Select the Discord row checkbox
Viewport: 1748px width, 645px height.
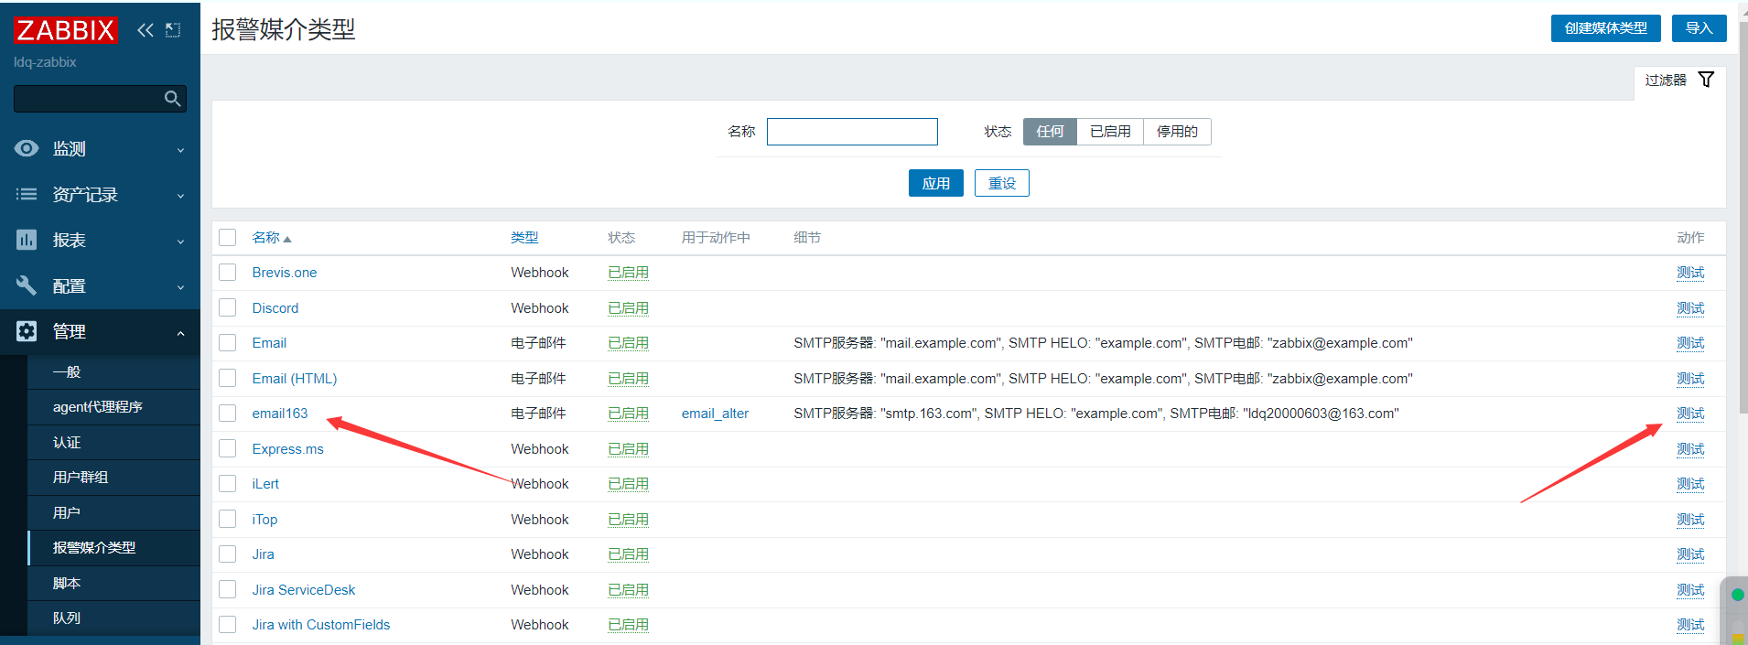(x=228, y=308)
